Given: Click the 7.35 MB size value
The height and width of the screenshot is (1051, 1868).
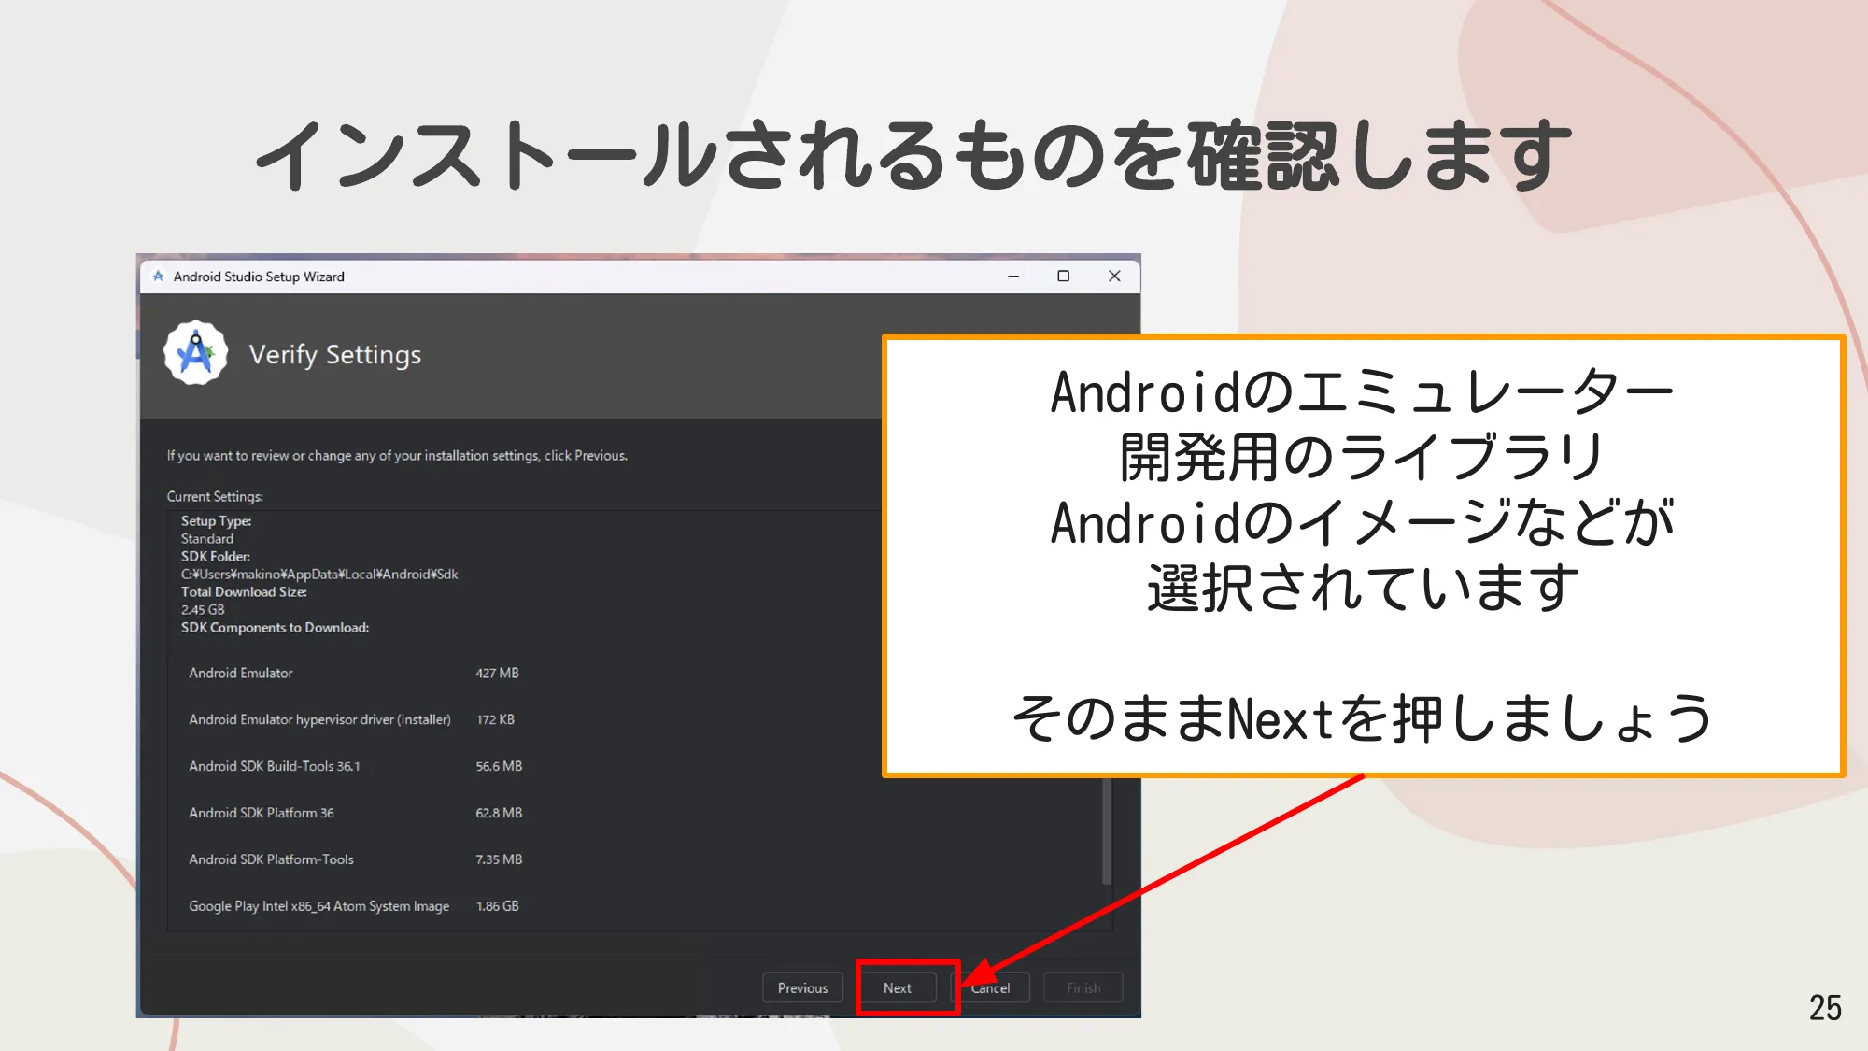Looking at the screenshot, I should click(x=499, y=859).
